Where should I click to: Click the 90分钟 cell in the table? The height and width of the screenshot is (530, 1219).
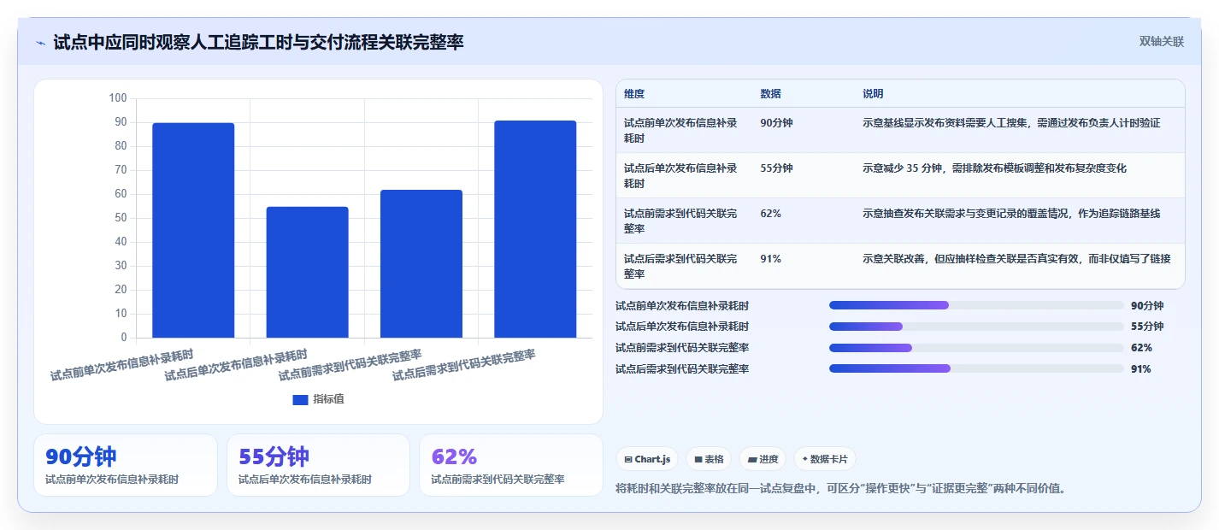pos(776,123)
